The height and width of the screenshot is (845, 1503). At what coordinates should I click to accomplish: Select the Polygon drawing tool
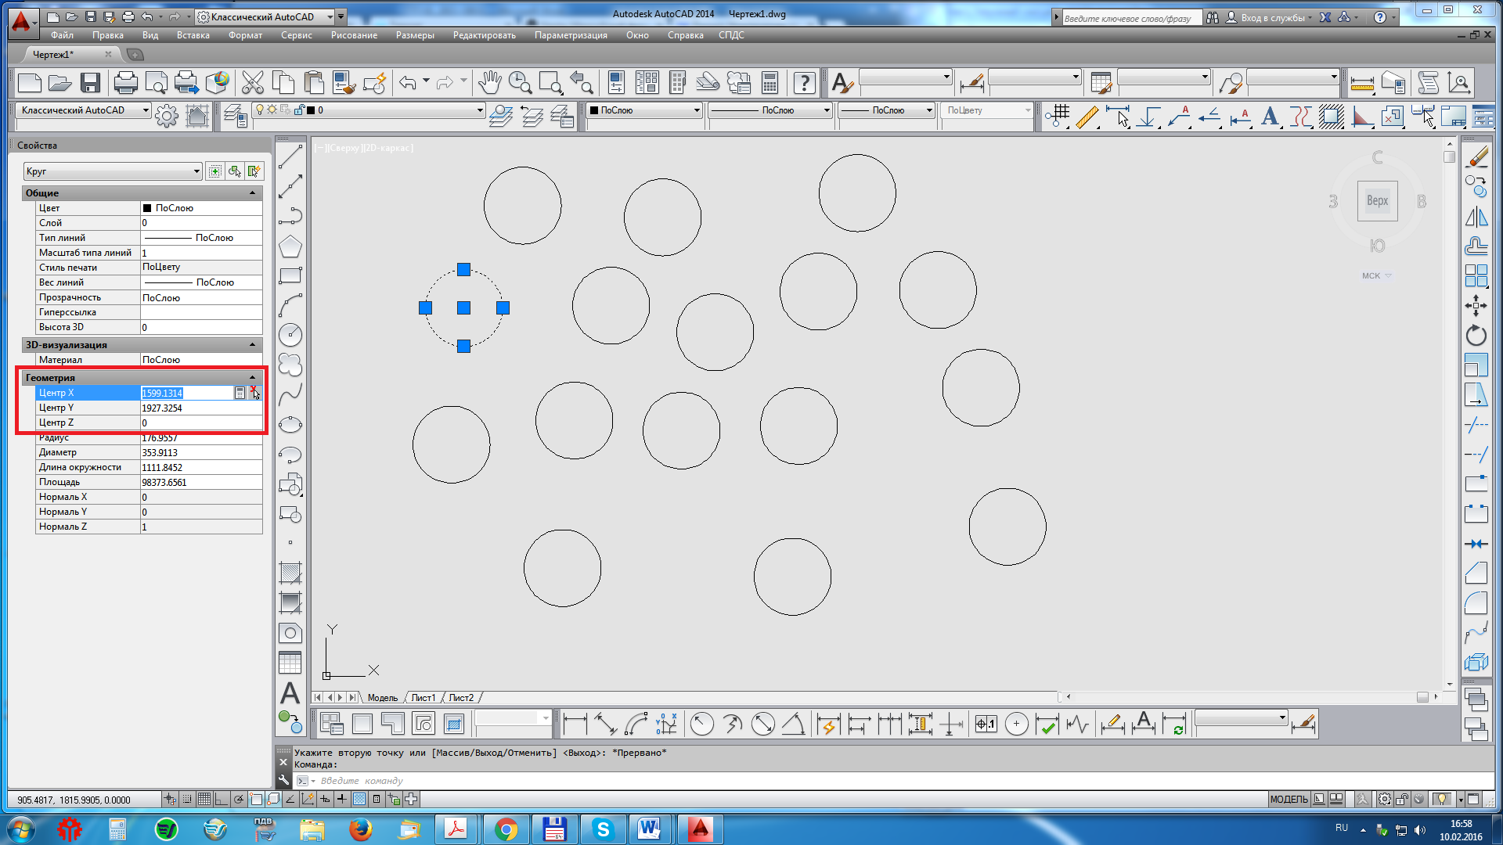click(x=290, y=246)
